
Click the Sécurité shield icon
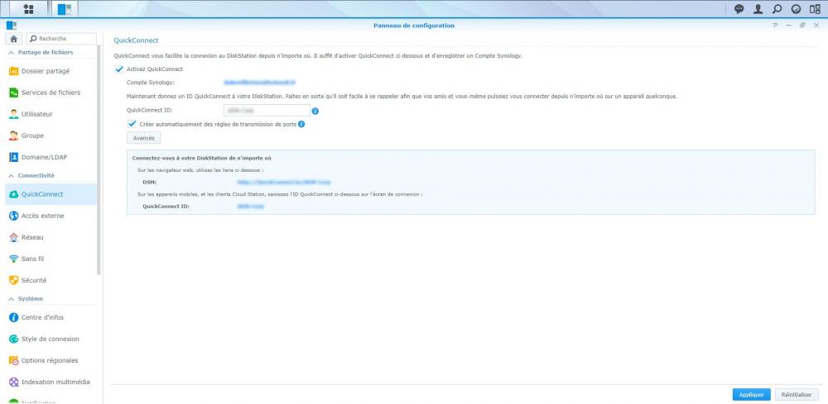coord(14,281)
